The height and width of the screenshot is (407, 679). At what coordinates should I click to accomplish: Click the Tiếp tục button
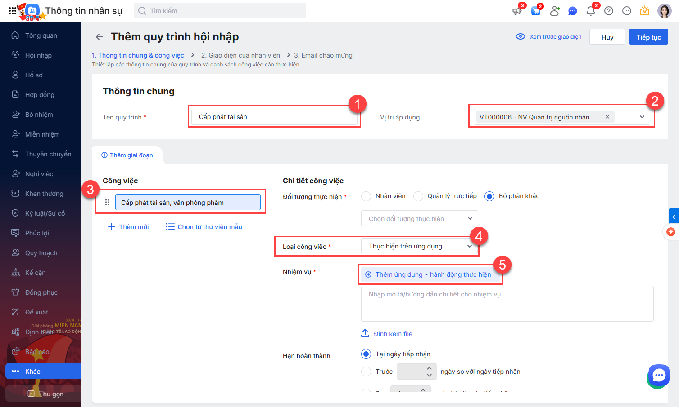(x=648, y=37)
